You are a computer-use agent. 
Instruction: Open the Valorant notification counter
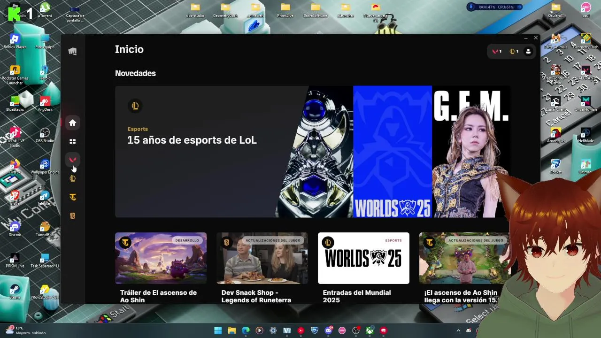(x=497, y=51)
